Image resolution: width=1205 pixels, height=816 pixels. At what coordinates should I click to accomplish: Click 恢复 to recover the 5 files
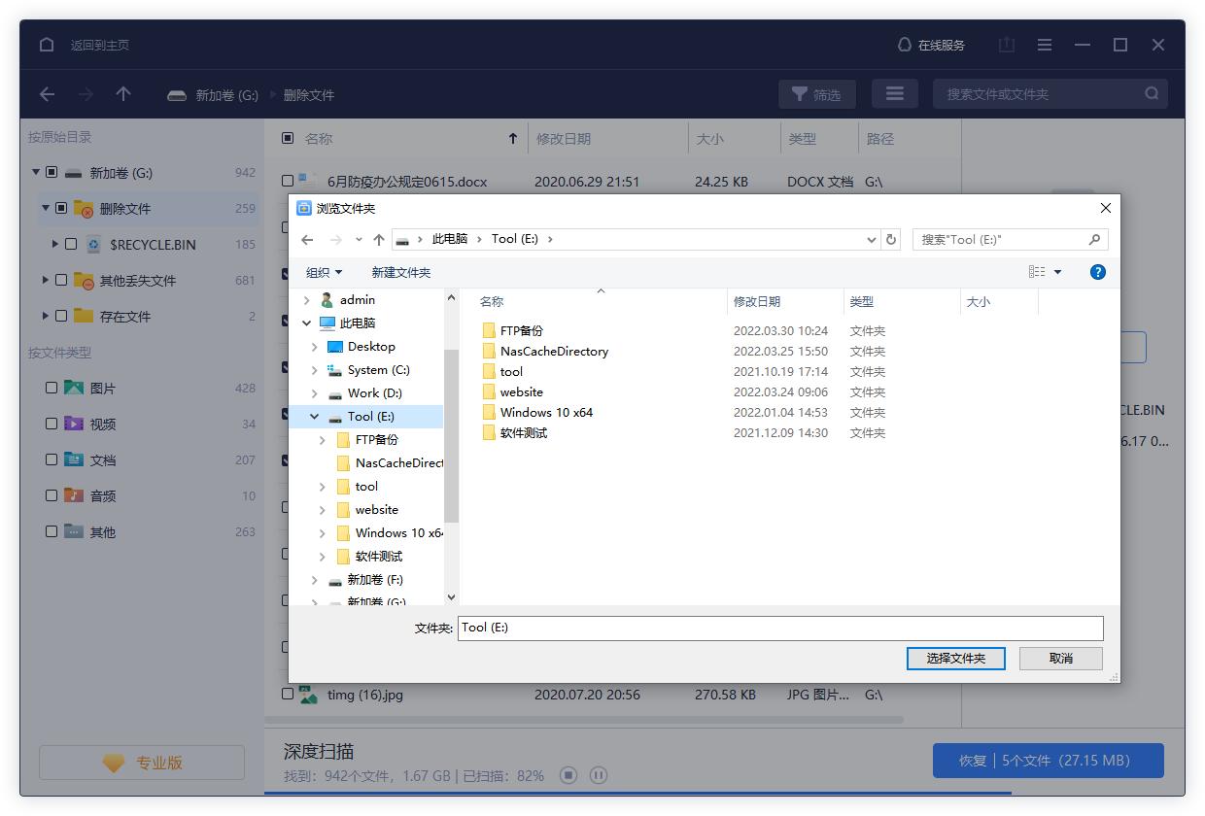(x=1048, y=761)
